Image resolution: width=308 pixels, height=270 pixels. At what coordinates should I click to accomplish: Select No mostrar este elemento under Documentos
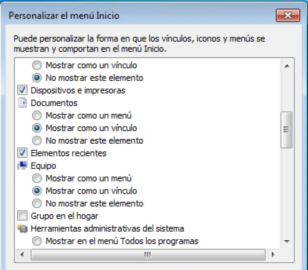click(x=37, y=141)
